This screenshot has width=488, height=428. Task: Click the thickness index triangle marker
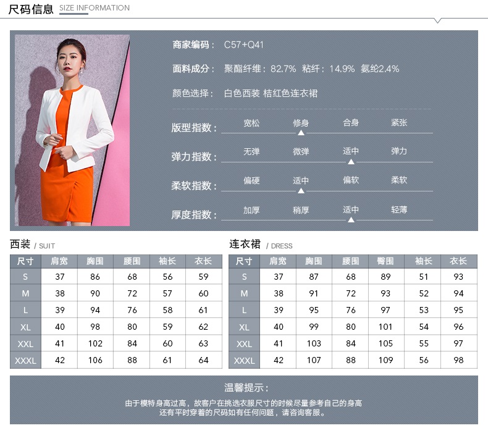pyautogui.click(x=351, y=220)
